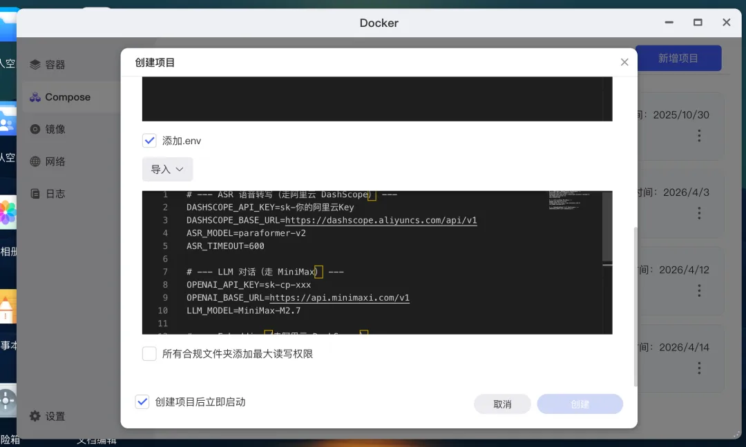Screen dimensions: 746x447
Task: Click line number 11 in editor
Action: point(163,323)
